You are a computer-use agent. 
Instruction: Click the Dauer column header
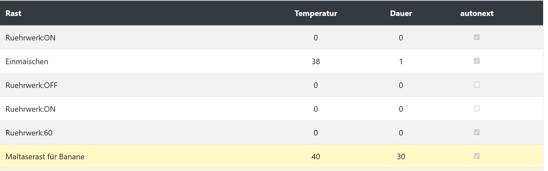point(401,13)
